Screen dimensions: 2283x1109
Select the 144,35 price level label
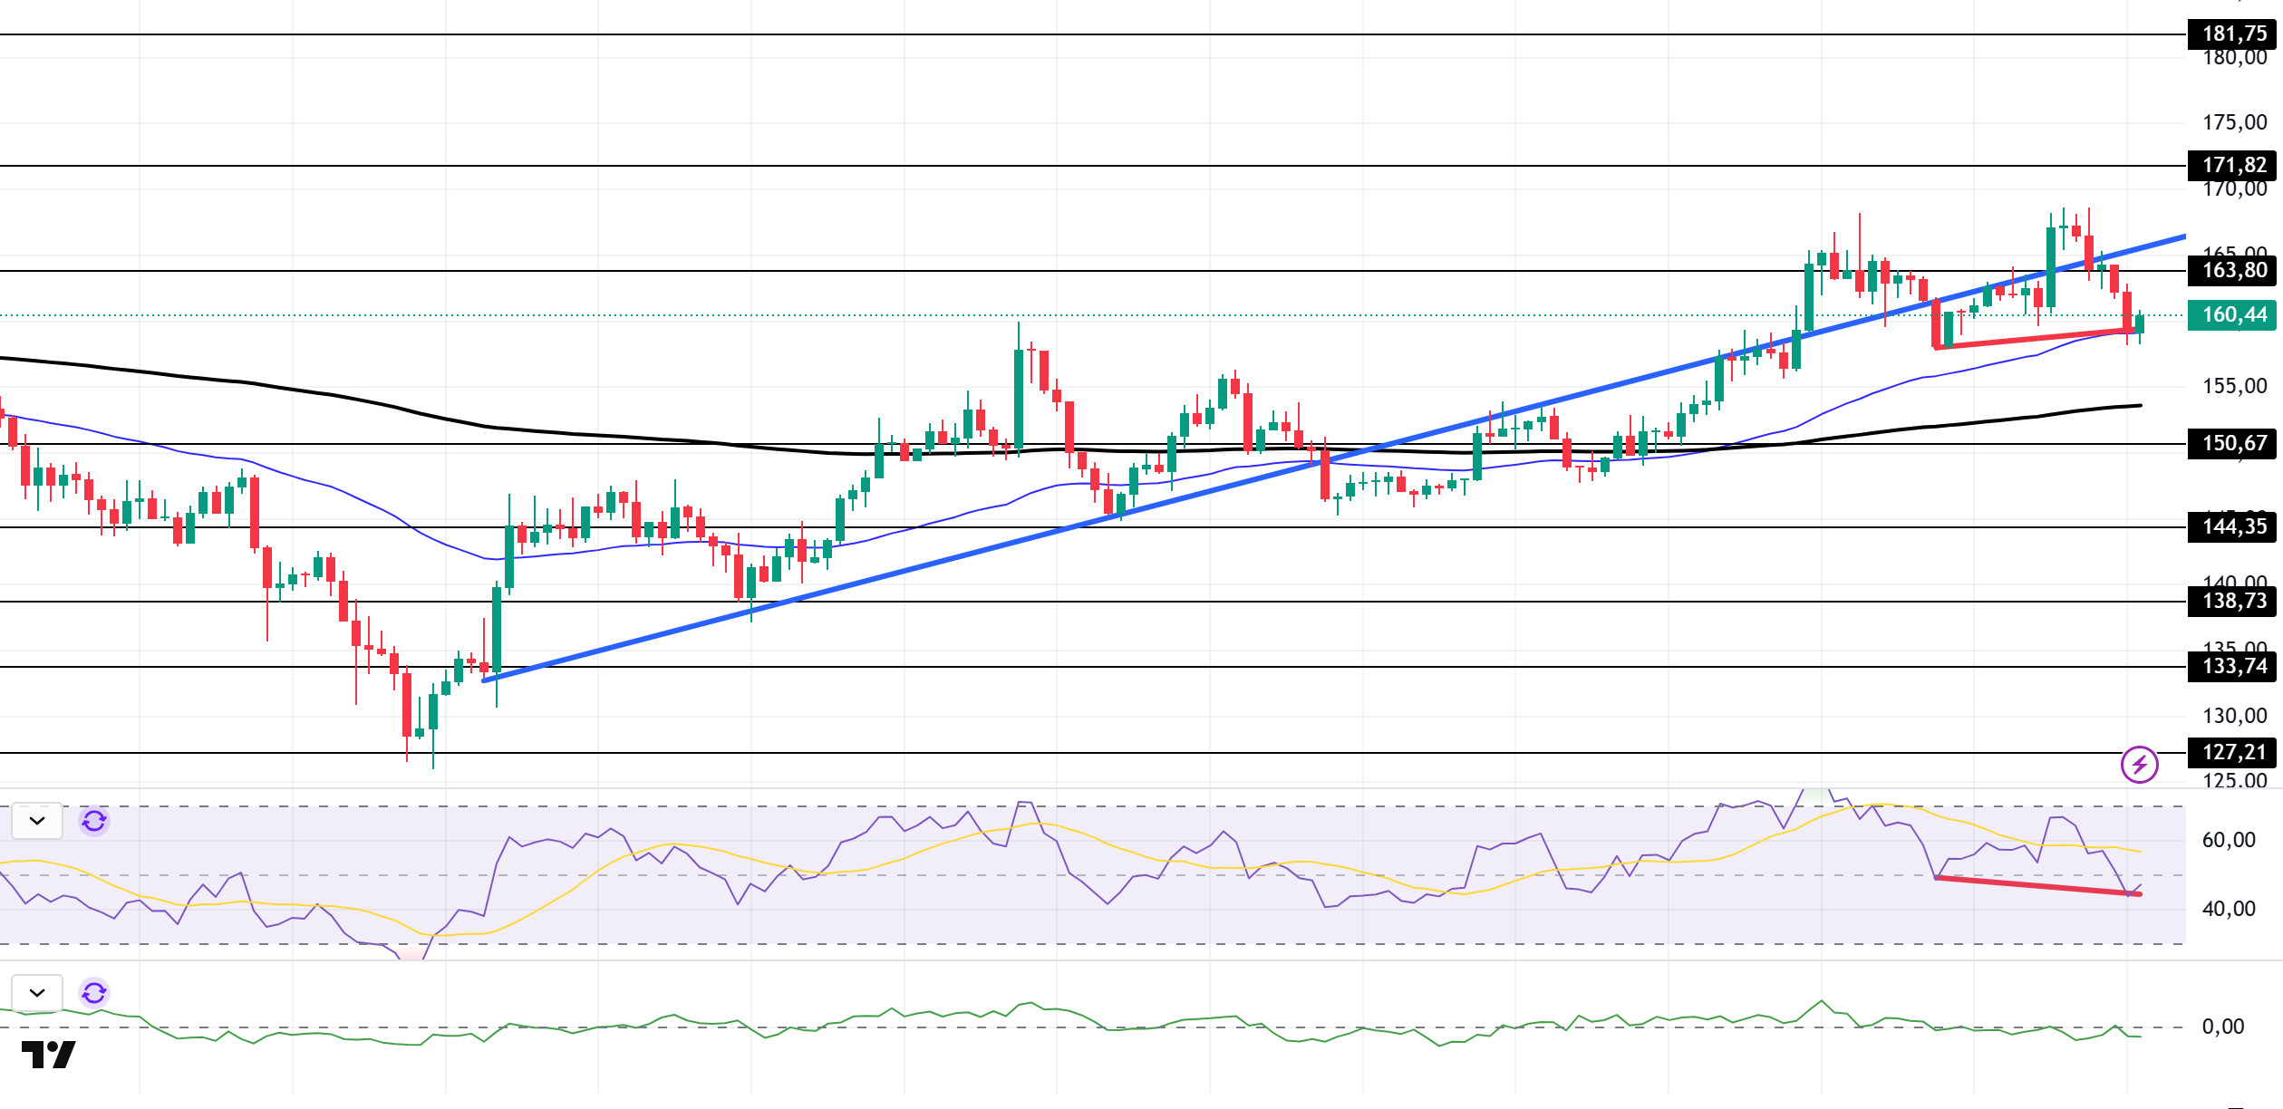[2231, 527]
